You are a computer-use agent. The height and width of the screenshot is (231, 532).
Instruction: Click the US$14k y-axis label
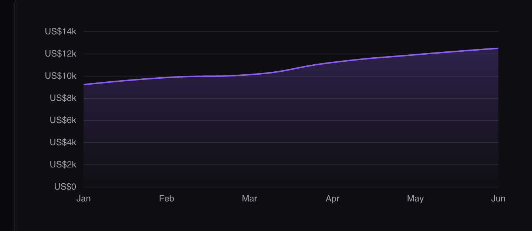pyautogui.click(x=61, y=32)
